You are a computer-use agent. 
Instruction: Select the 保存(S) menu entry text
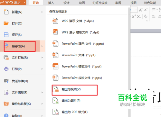17,35
